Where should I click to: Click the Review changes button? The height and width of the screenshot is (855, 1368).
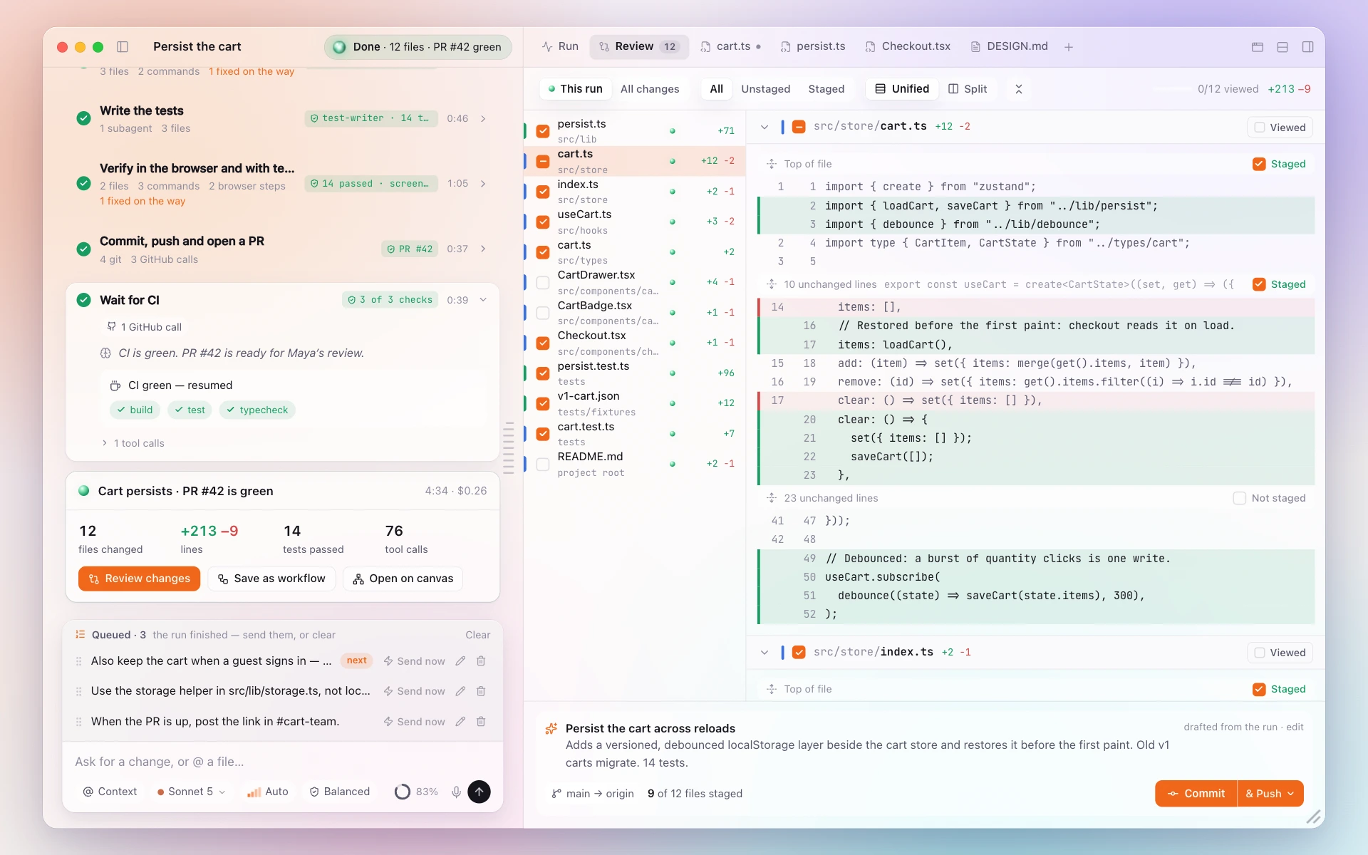tap(140, 579)
